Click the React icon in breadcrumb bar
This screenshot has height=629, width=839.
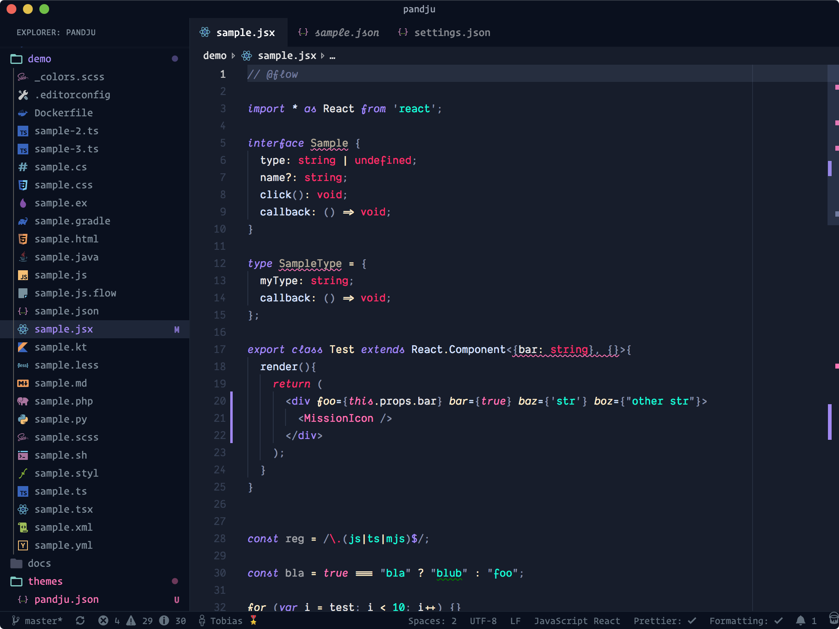coord(247,56)
